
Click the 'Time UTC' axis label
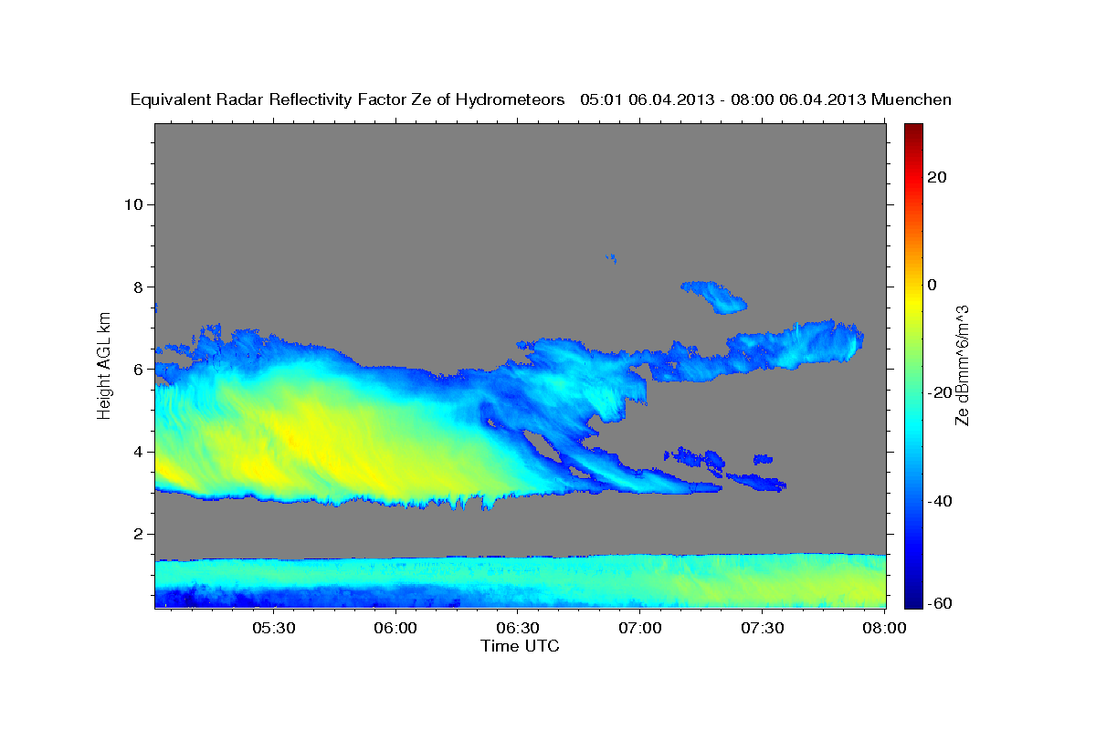[x=520, y=646]
